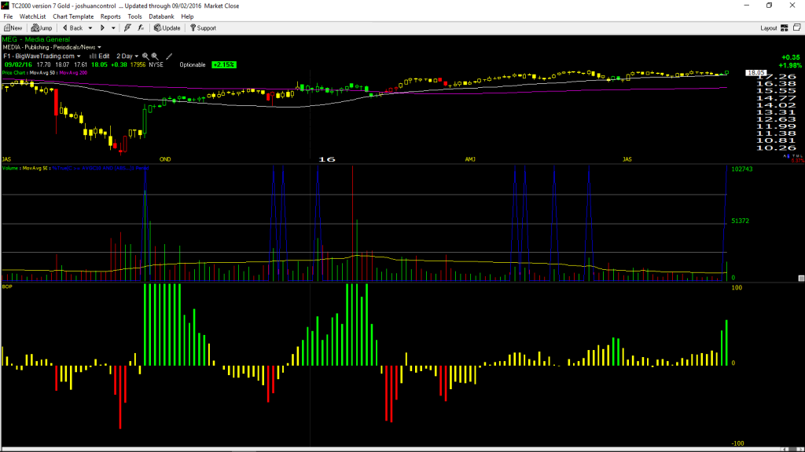The height and width of the screenshot is (452, 805).
Task: Click the zoom in magnifier icon
Action: tap(145, 56)
